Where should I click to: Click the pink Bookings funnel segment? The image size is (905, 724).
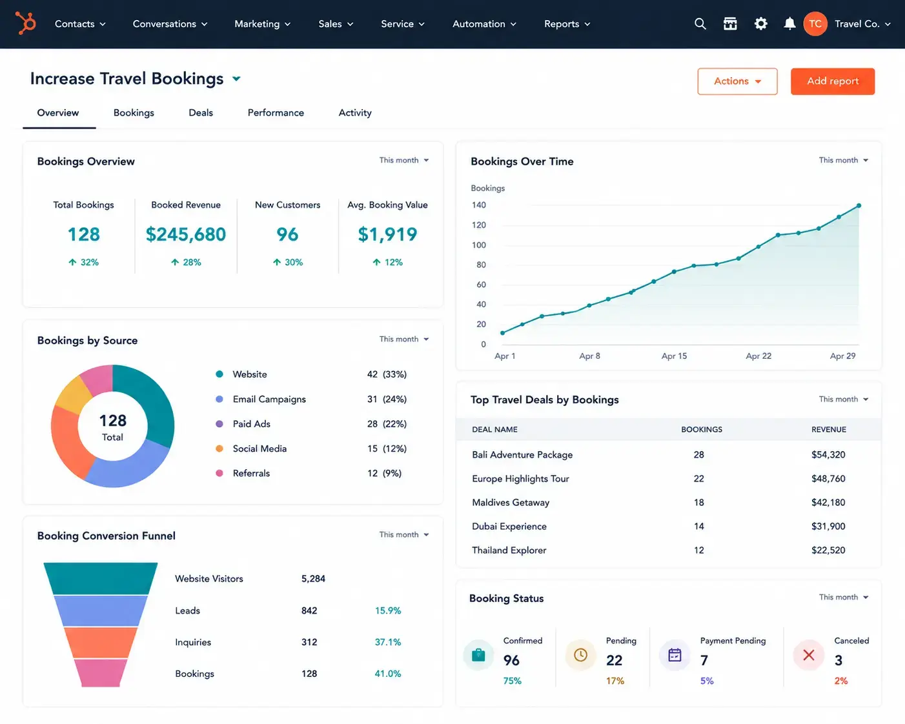[101, 673]
